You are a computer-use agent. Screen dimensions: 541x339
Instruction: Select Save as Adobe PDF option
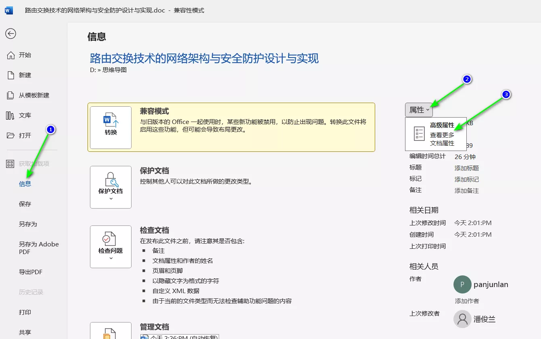(x=39, y=248)
